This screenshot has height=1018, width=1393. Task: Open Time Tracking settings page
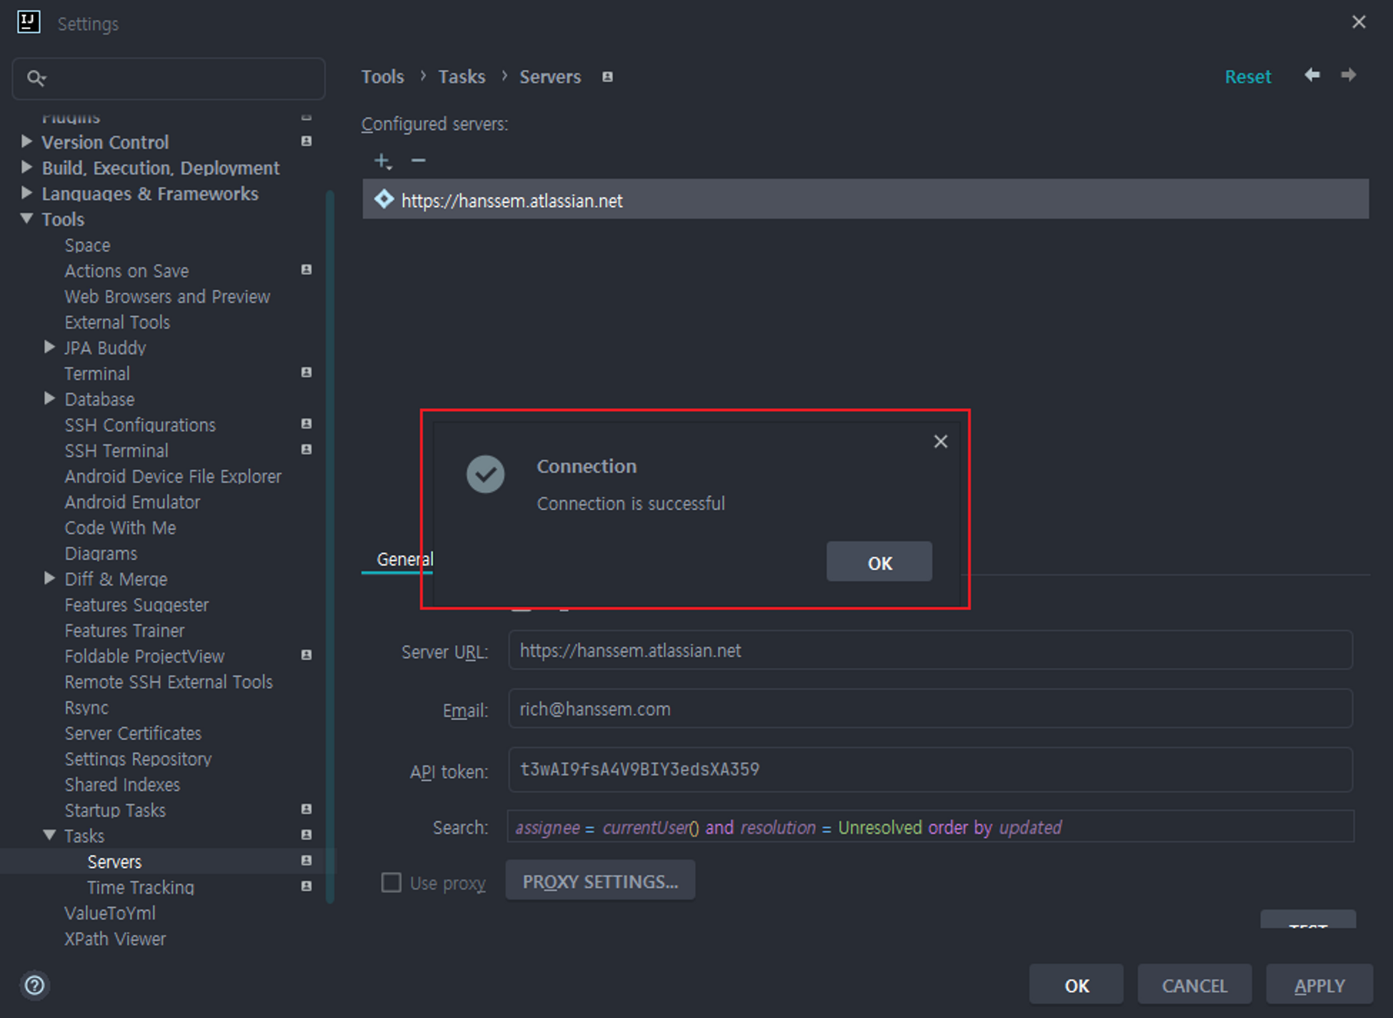141,887
